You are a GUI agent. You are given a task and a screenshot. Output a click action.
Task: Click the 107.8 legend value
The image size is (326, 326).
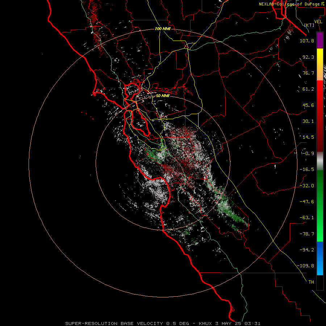click(307, 41)
